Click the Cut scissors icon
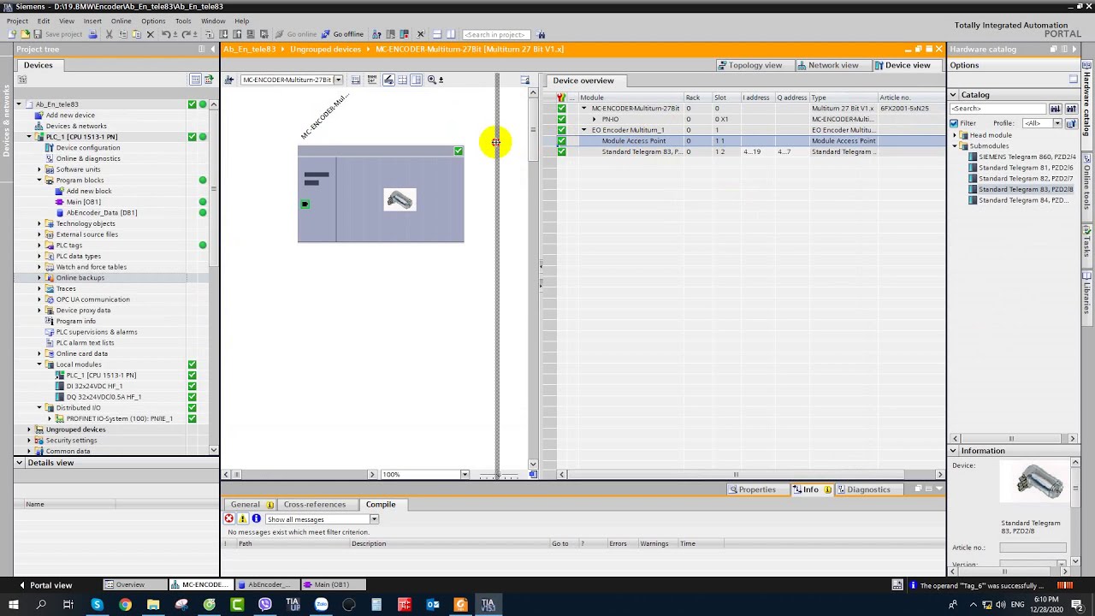Viewport: 1095px width, 616px height. click(109, 34)
